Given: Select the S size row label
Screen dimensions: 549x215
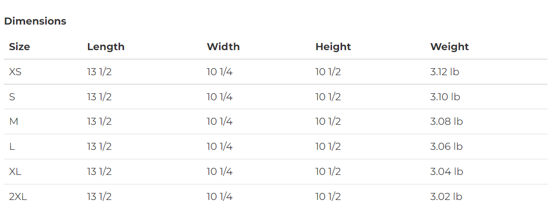Looking at the screenshot, I should click(x=12, y=97).
